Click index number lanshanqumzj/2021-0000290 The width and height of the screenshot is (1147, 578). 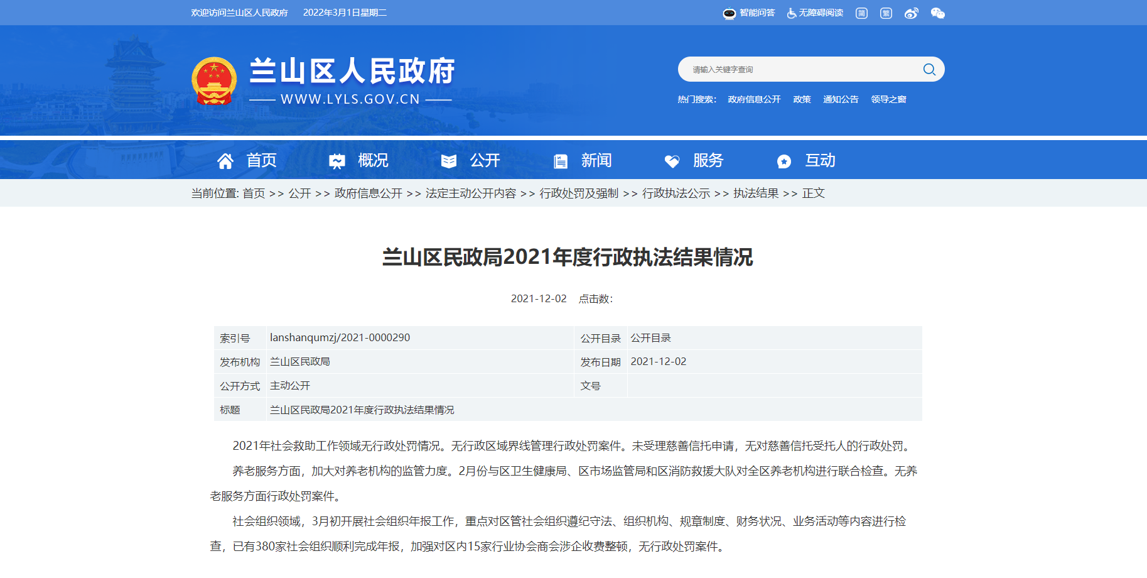[340, 337]
